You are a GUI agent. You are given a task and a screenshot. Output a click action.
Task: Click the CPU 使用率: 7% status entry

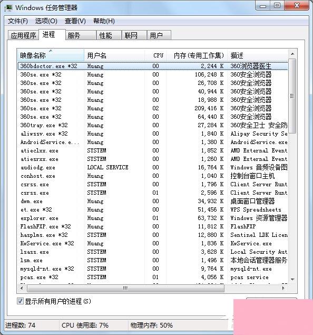point(85,325)
